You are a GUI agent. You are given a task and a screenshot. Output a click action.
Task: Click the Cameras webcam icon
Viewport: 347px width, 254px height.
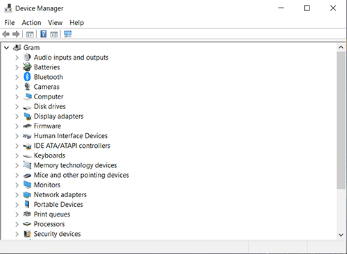(x=27, y=87)
